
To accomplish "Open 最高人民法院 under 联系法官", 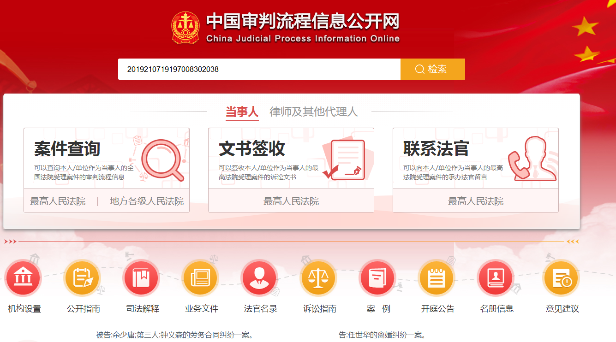I will point(476,201).
